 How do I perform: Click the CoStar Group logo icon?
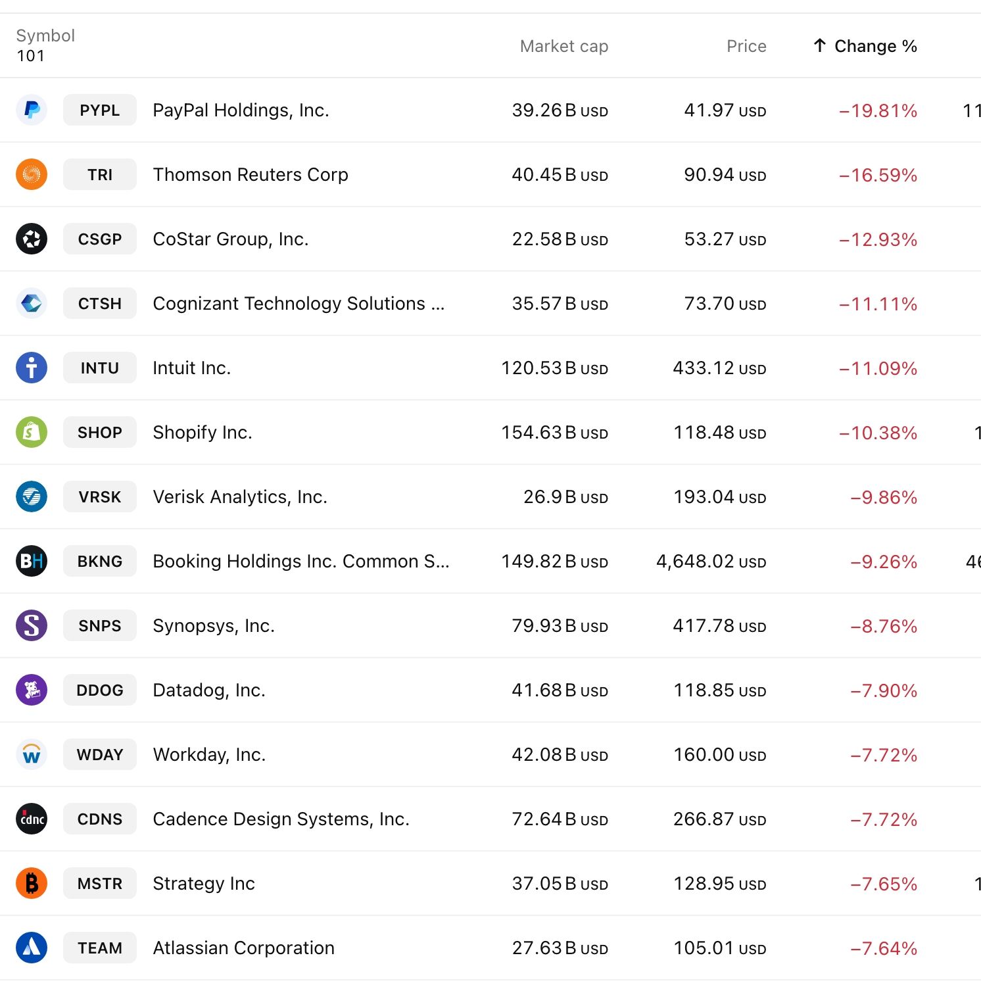(31, 239)
